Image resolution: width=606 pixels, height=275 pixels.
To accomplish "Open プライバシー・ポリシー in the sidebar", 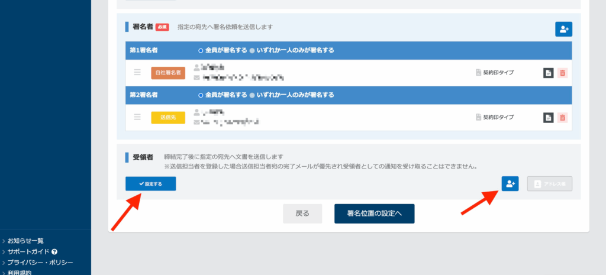I will tap(40, 263).
